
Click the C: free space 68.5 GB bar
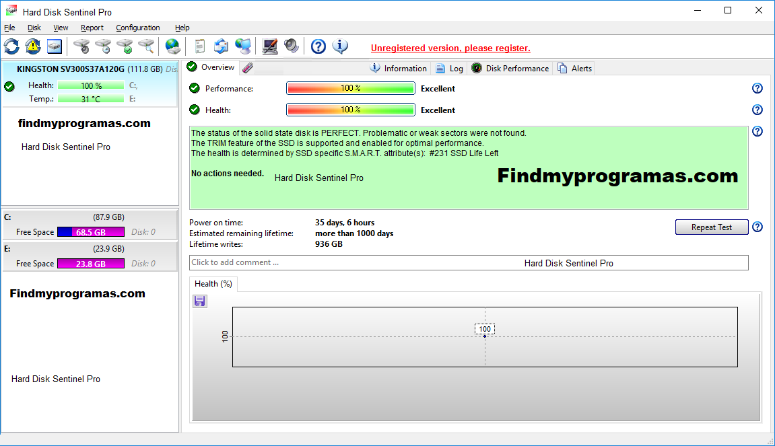[x=91, y=231]
